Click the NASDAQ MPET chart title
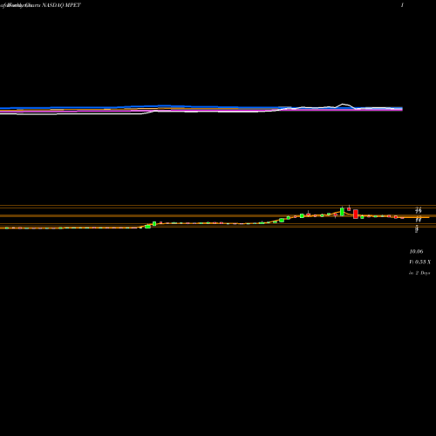 coord(40,5)
